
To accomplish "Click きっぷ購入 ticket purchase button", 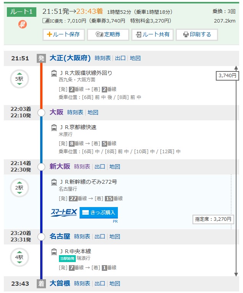I will point(99,213).
